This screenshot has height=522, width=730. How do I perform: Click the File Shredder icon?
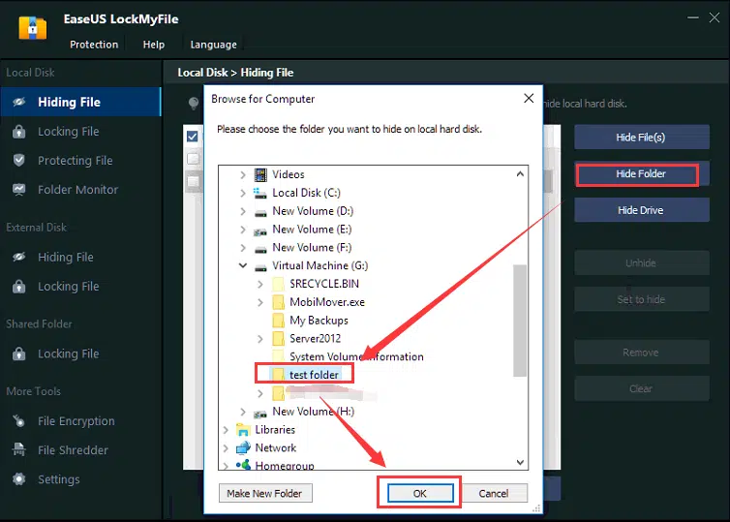(19, 449)
